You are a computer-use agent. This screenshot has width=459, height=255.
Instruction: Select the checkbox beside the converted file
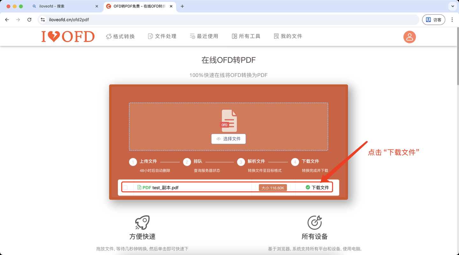click(x=126, y=187)
